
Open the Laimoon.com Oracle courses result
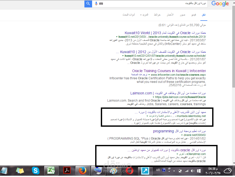pyautogui.click(x=168, y=93)
